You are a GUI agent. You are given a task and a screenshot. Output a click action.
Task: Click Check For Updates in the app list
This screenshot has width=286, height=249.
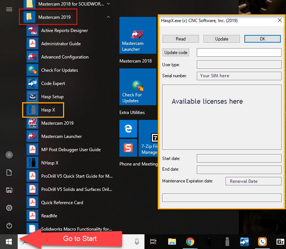pyautogui.click(x=69, y=70)
